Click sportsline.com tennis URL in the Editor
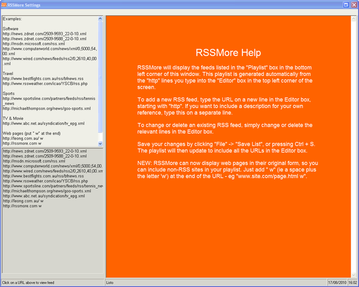The height and width of the screenshot is (287, 359). point(49,101)
